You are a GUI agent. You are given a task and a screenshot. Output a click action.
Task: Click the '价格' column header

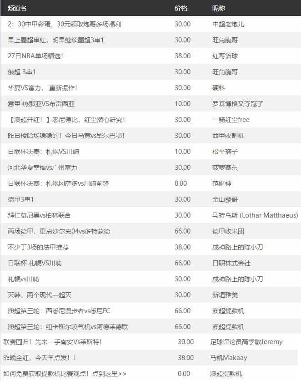pos(181,8)
